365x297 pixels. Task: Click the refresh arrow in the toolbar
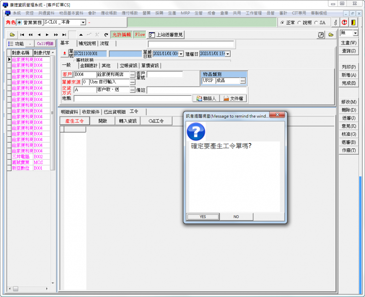pyautogui.click(x=106, y=35)
